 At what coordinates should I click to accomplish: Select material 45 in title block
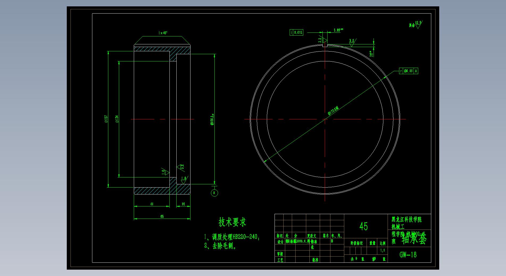[x=363, y=227]
